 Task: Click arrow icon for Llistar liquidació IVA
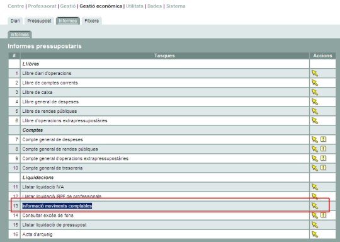point(315,187)
